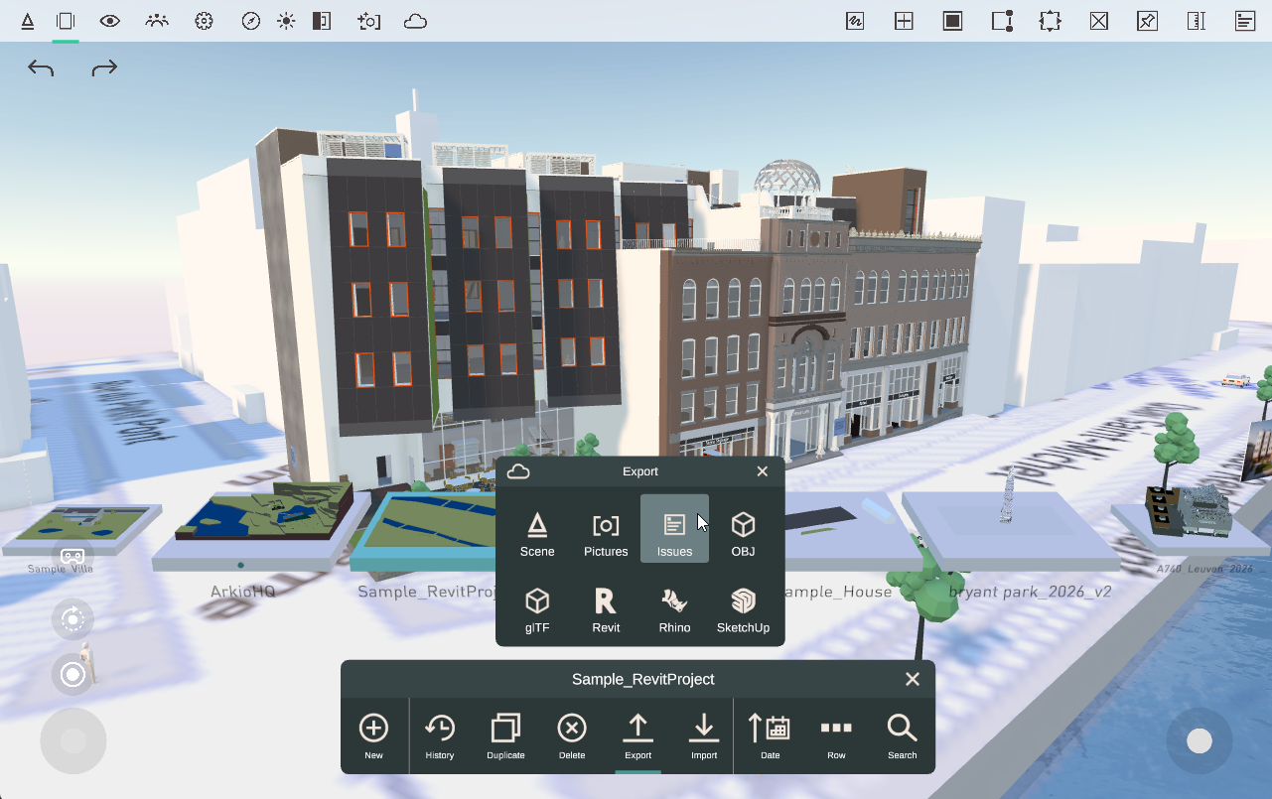This screenshot has width=1272, height=799.
Task: Choose OBJ export format
Action: click(x=743, y=534)
